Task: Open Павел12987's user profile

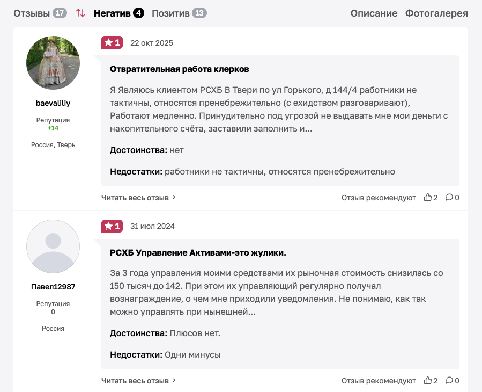Action: [x=53, y=286]
